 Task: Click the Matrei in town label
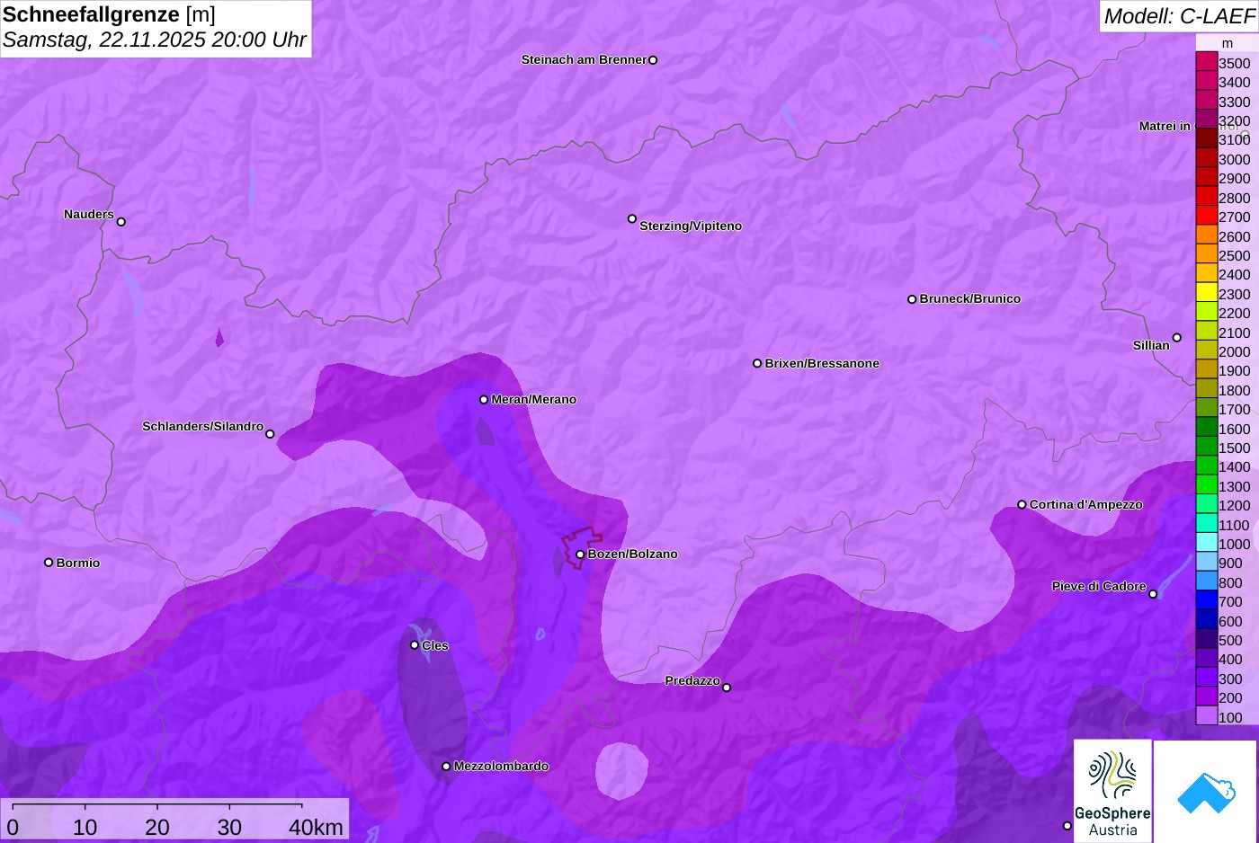[x=1165, y=126]
